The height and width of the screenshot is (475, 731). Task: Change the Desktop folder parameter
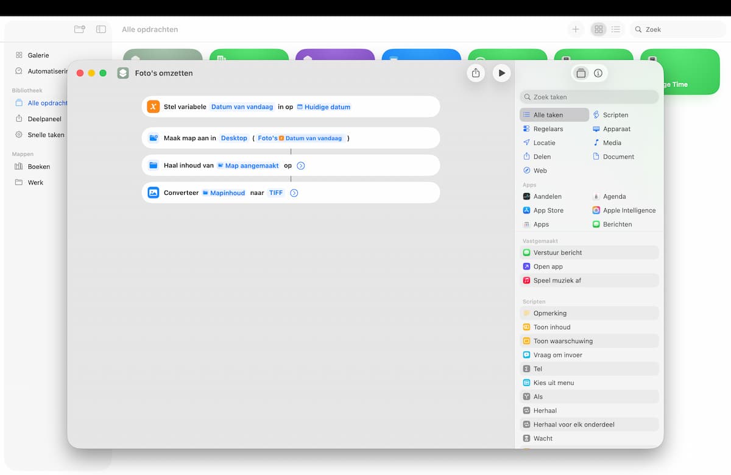point(234,138)
